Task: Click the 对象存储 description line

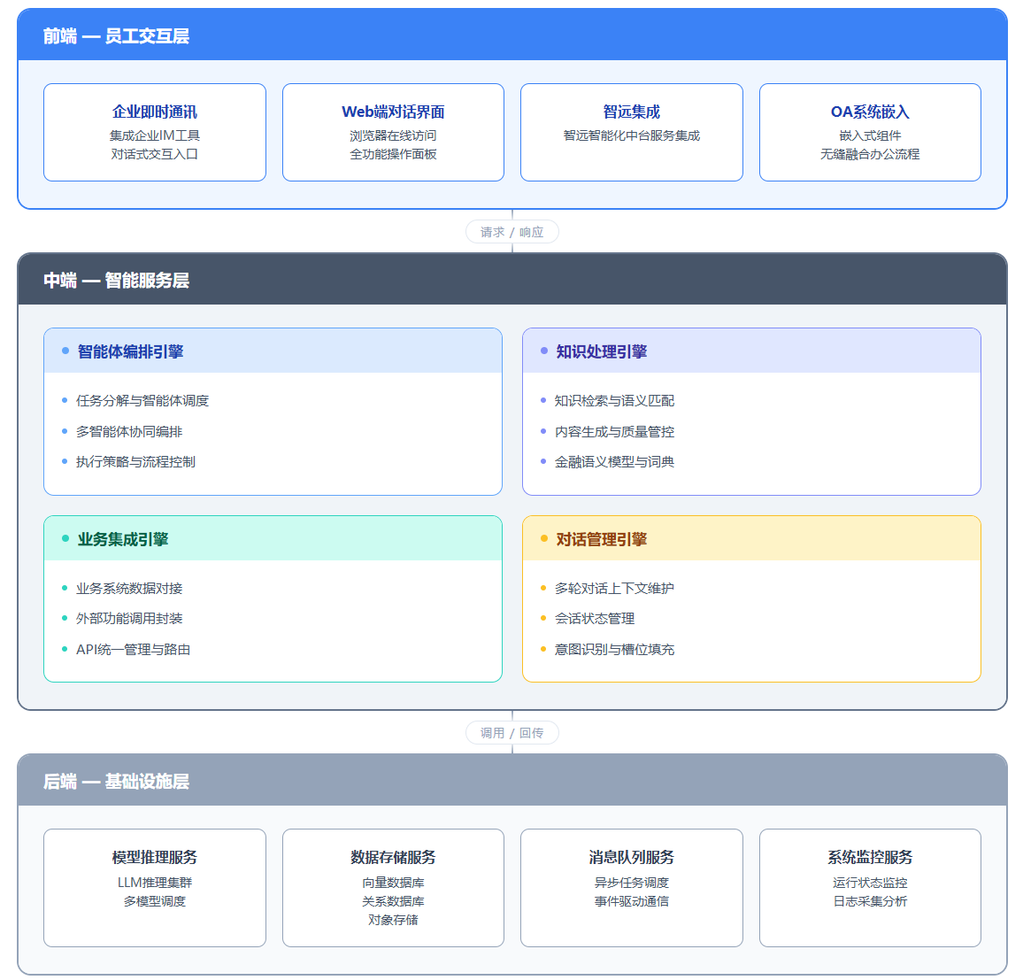Action: (x=394, y=920)
